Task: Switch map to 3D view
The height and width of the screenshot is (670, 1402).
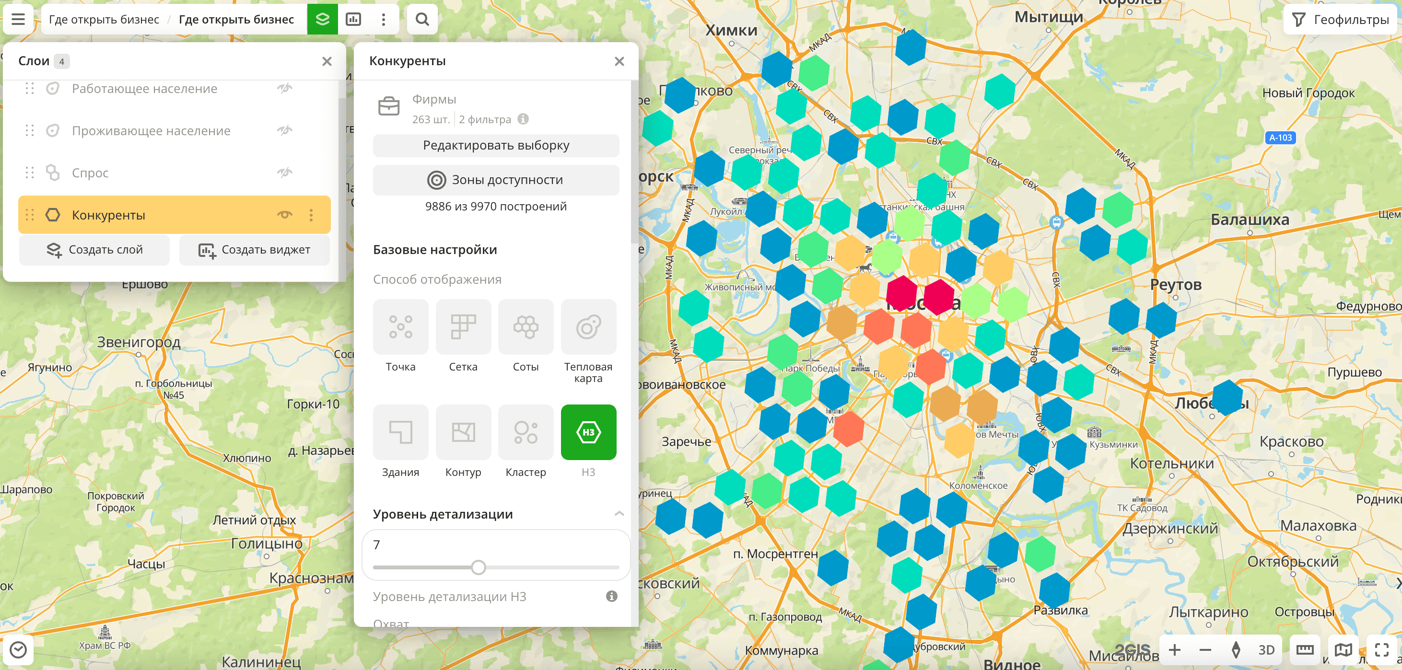Action: click(1266, 650)
